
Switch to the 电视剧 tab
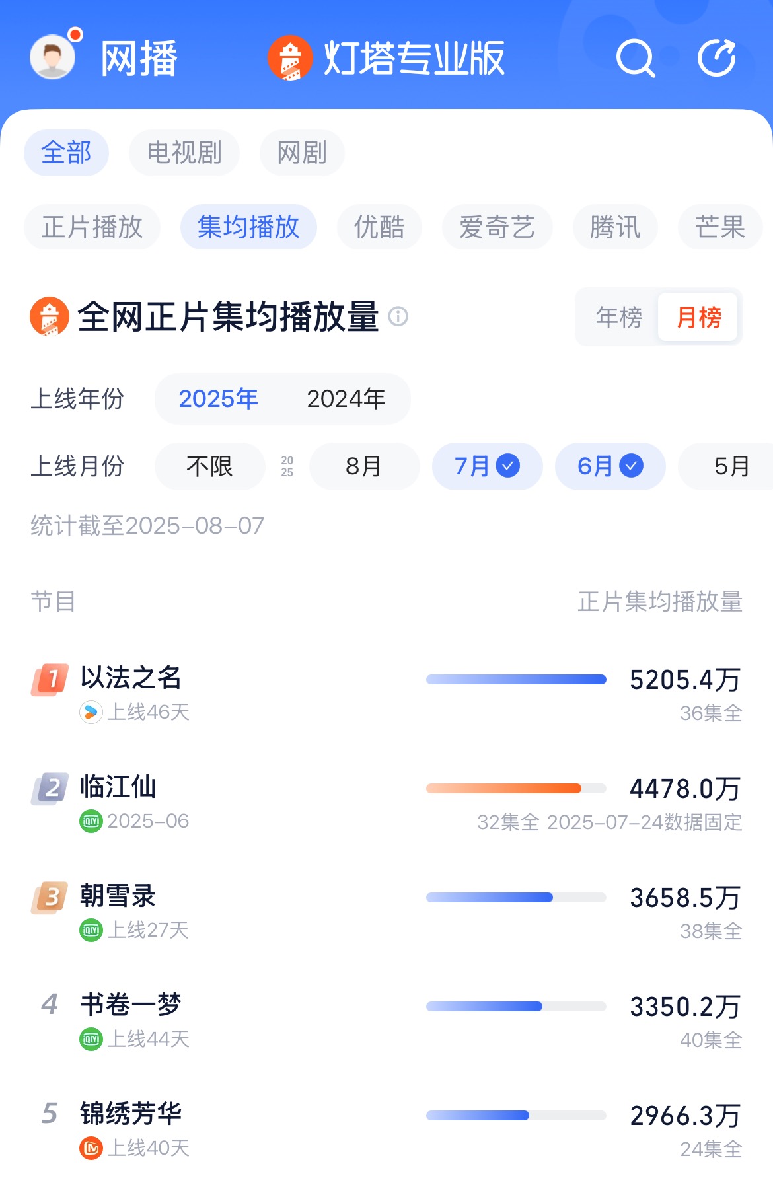pyautogui.click(x=184, y=153)
